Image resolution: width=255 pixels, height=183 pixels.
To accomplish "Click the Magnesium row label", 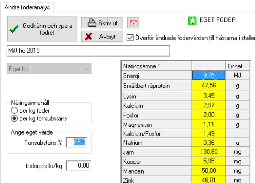I will pyautogui.click(x=157, y=124).
